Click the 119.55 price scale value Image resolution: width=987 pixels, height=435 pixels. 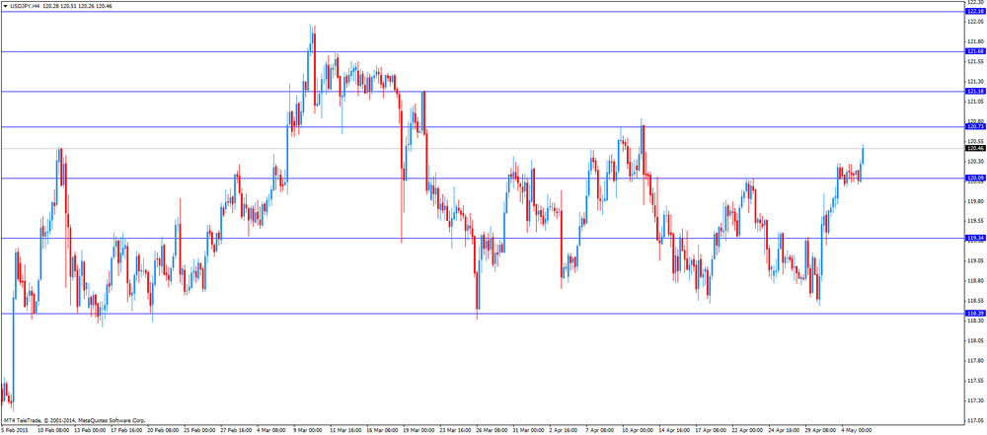975,221
